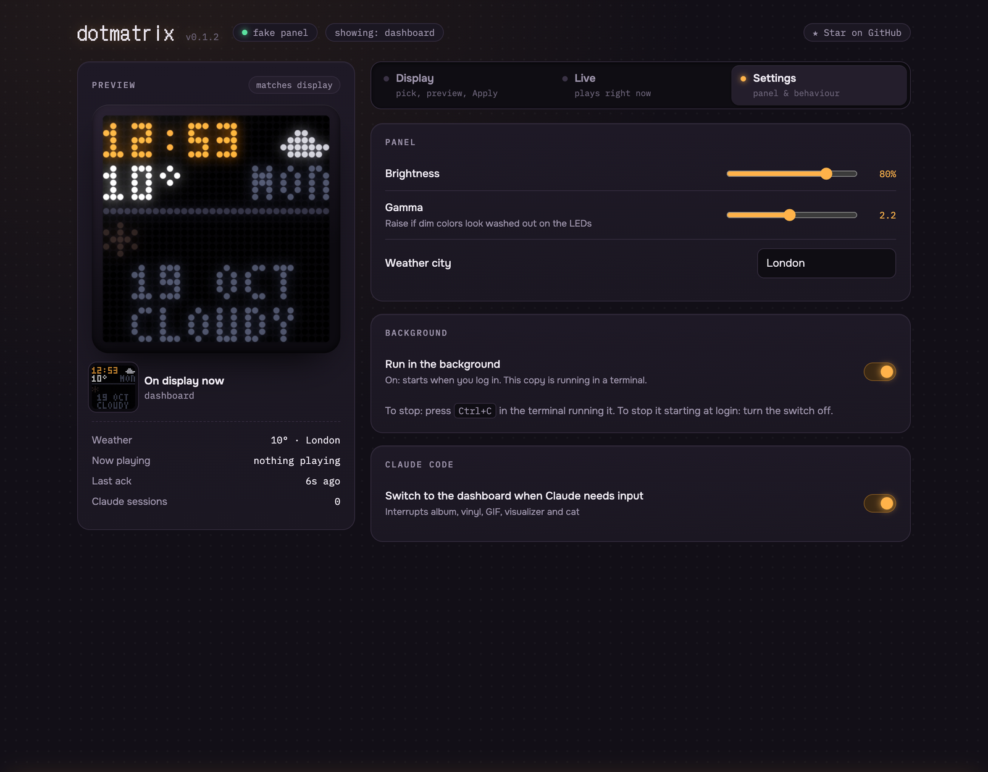Click the orange dot on Settings tab

(743, 78)
